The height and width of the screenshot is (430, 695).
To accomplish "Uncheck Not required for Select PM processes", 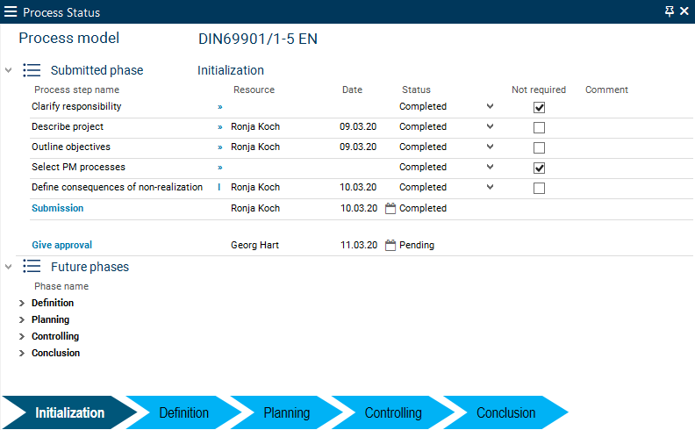I will coord(539,168).
